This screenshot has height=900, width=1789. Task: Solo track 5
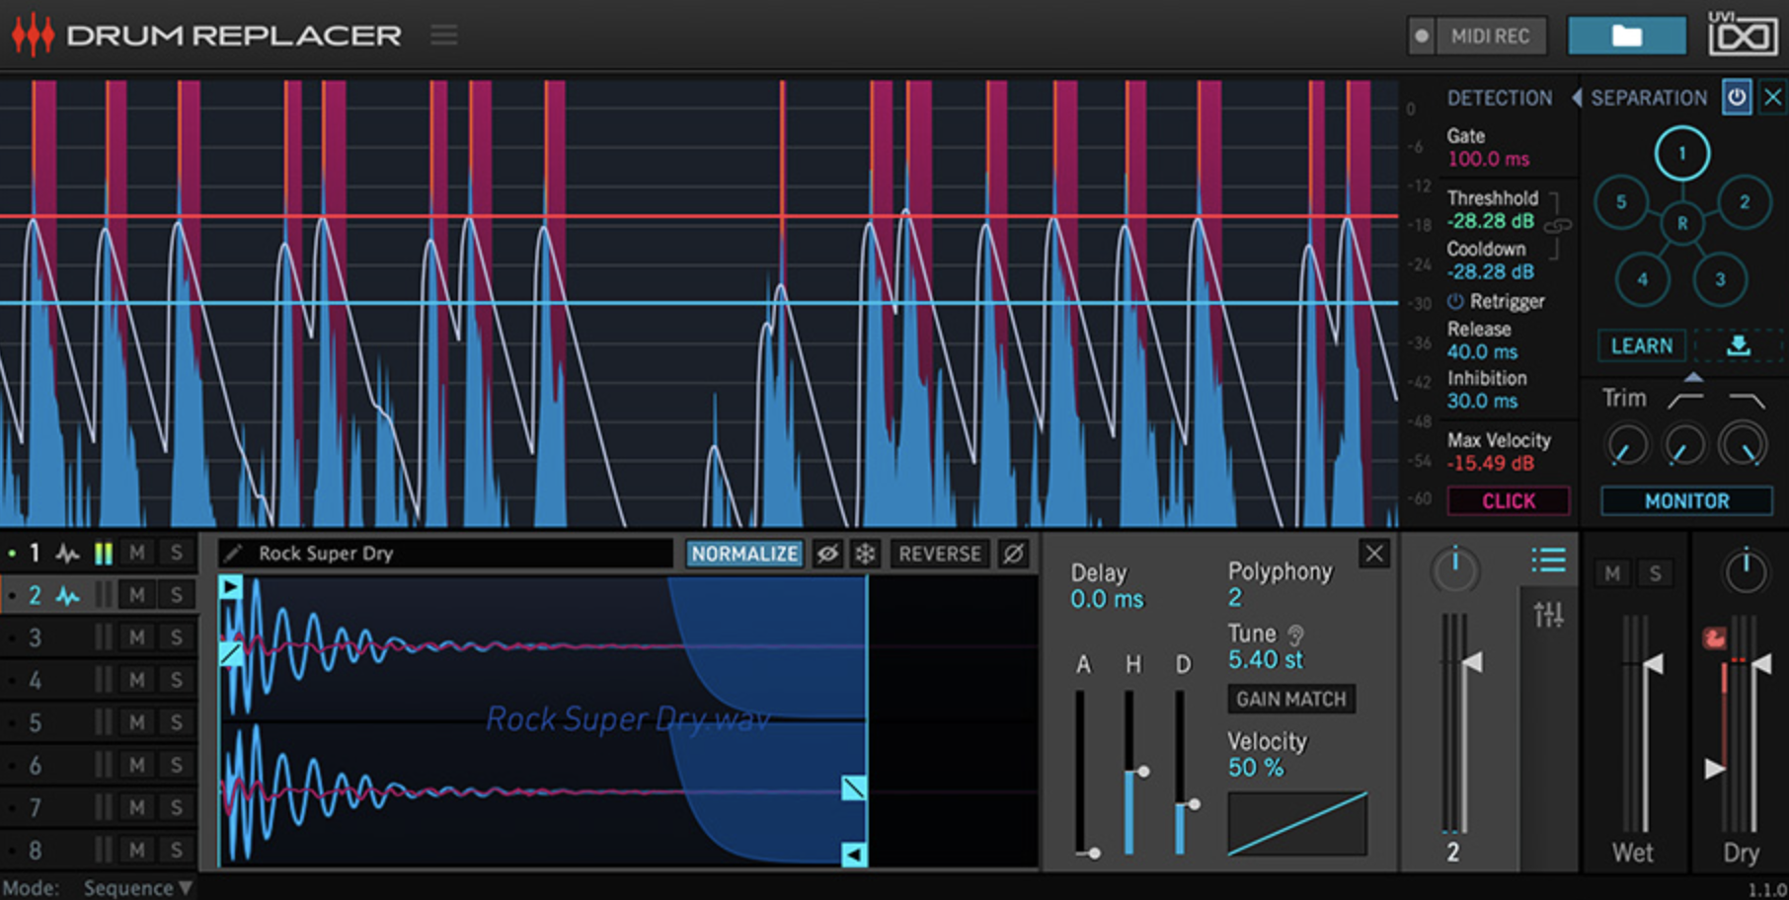pos(177,722)
